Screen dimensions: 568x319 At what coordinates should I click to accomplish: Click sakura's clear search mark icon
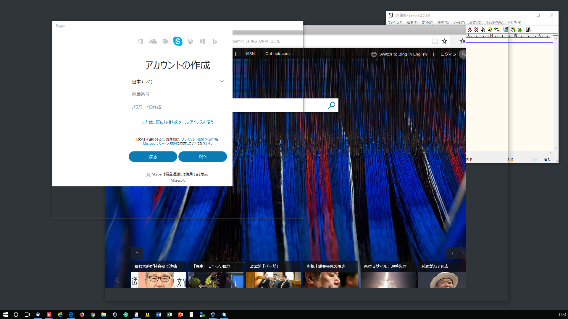tap(483, 30)
